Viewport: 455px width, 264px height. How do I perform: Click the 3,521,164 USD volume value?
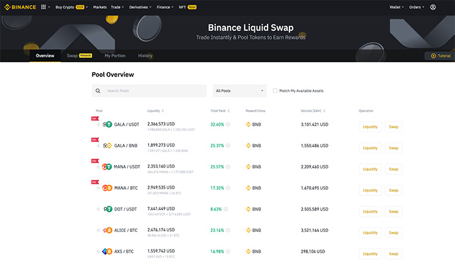[x=315, y=230]
